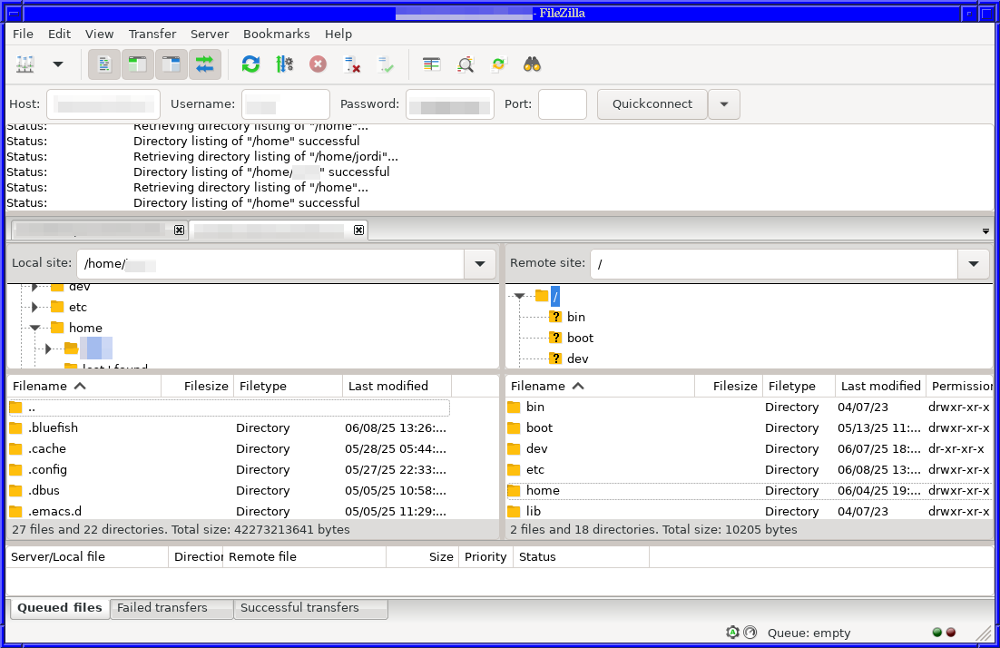Screen dimensions: 1000x648
Task: Open the Site Manager icon
Action: (x=25, y=64)
